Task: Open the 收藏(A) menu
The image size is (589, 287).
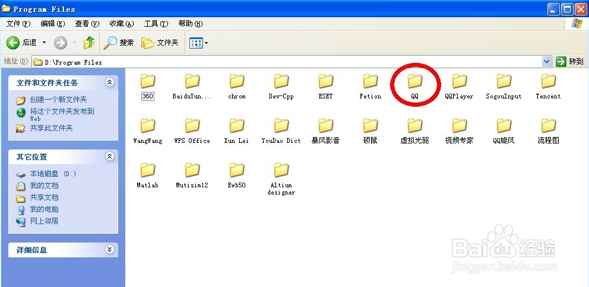Action: point(122,24)
